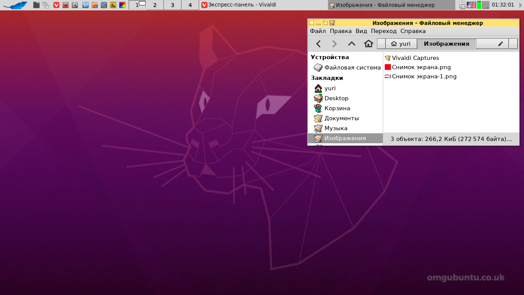524x295 pixels.
Task: Click the Vivaldi Captures folder icon
Action: [x=388, y=58]
